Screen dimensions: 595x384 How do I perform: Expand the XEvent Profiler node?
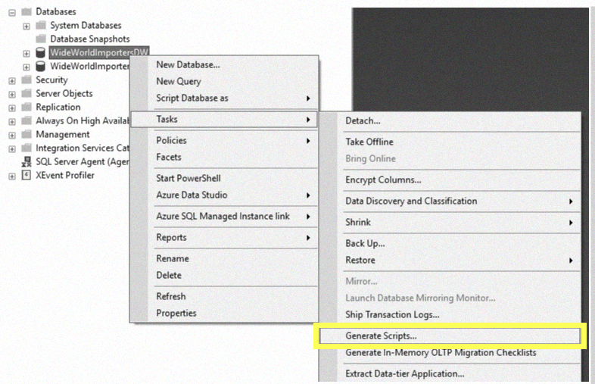pyautogui.click(x=12, y=176)
